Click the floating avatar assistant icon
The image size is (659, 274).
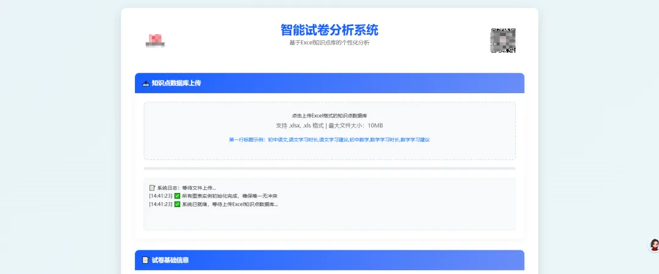point(654,245)
